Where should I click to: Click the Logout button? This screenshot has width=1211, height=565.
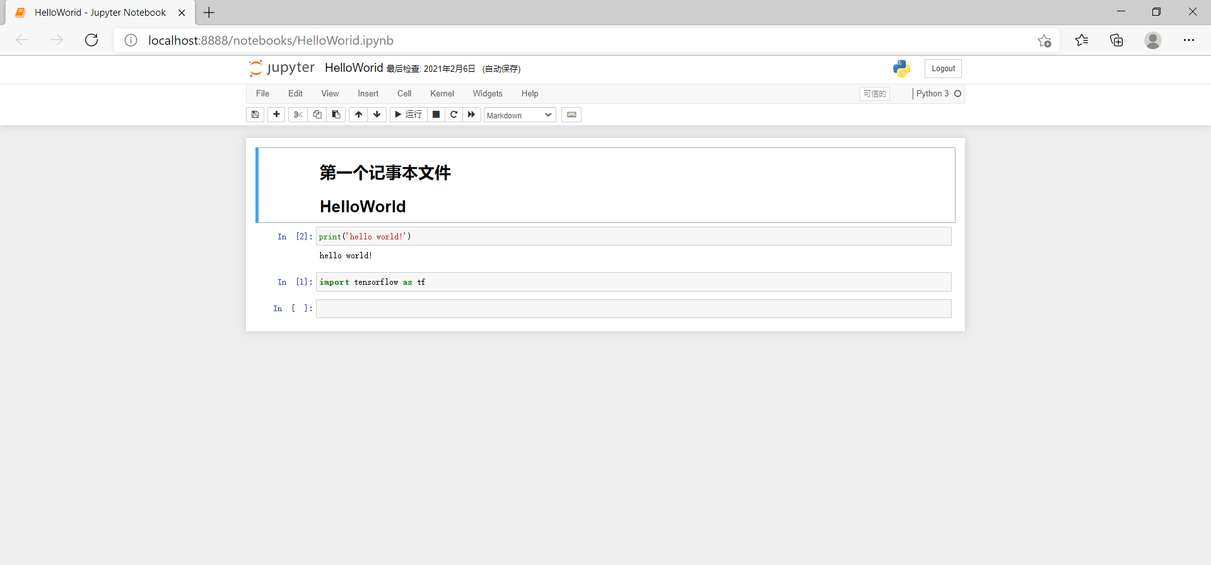click(943, 69)
